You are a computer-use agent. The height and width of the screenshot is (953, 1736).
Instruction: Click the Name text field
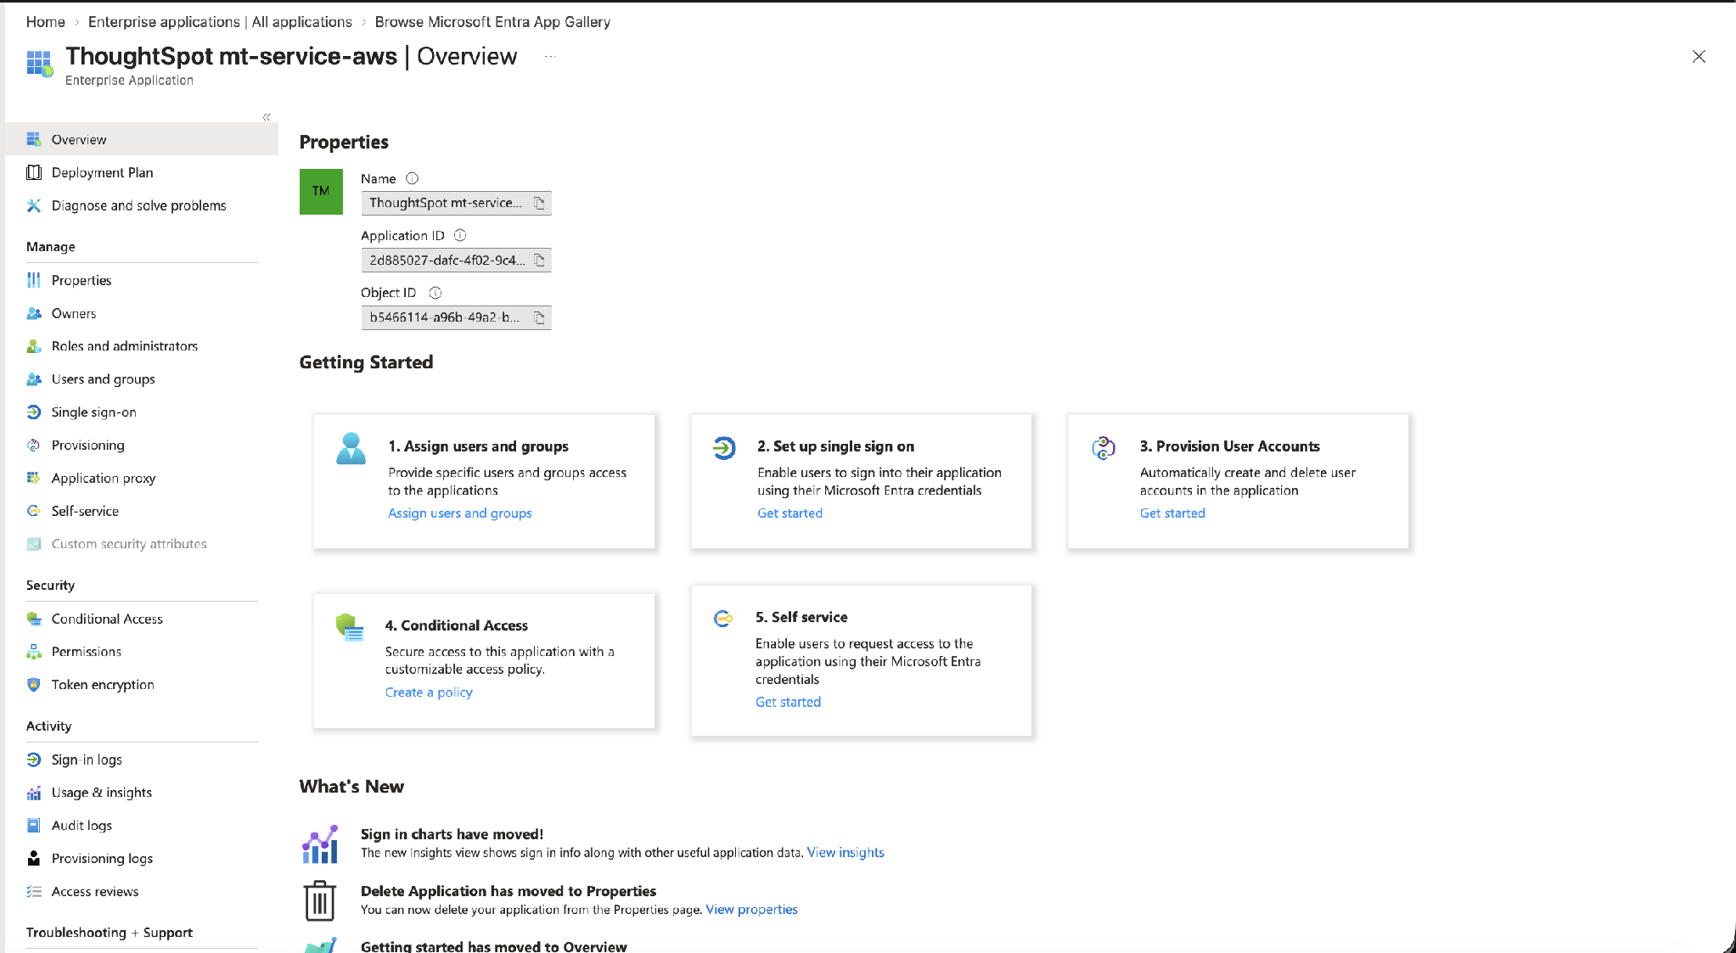(x=457, y=203)
